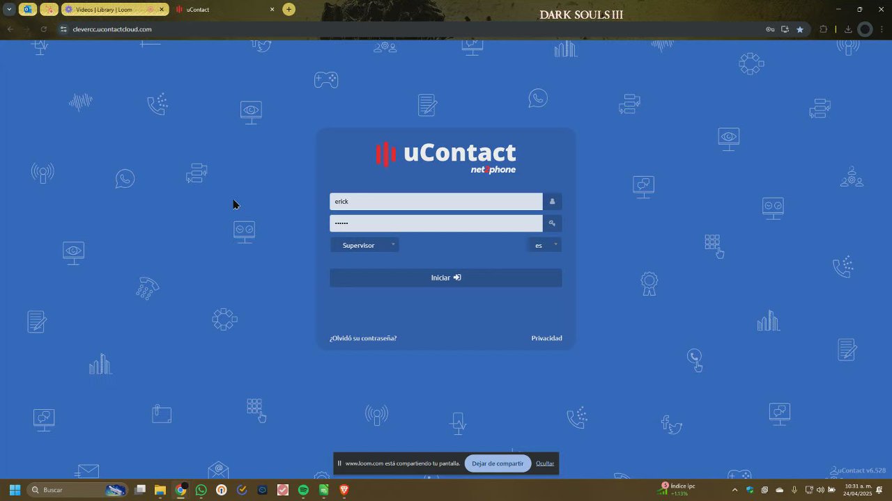Expand hidden system tray icons chevron
The height and width of the screenshot is (501, 892).
click(x=735, y=490)
